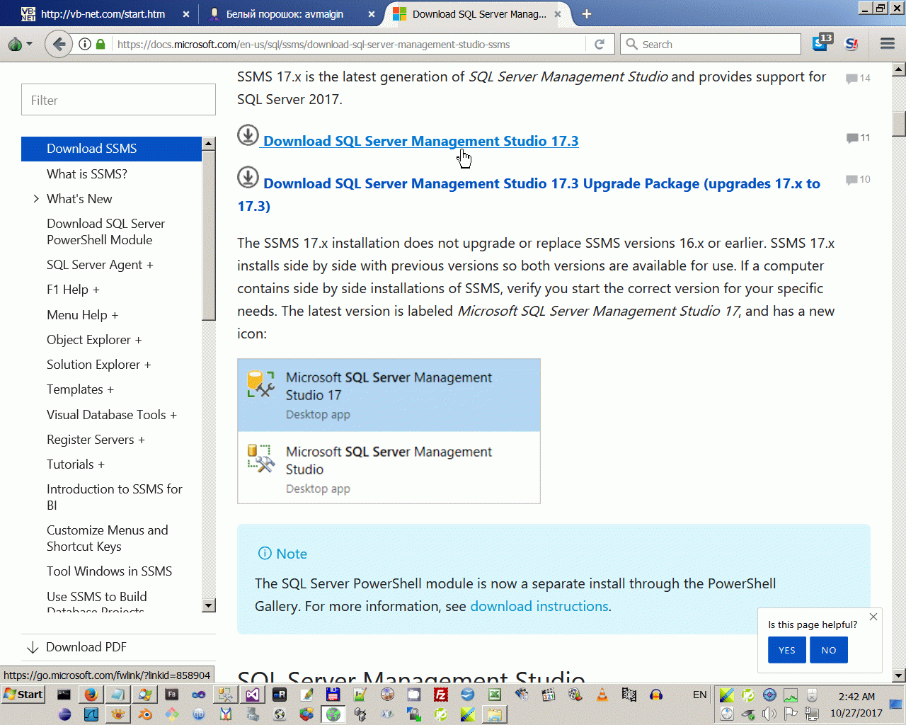Open Visual Studio from the taskbar
906x725 pixels.
(x=253, y=695)
